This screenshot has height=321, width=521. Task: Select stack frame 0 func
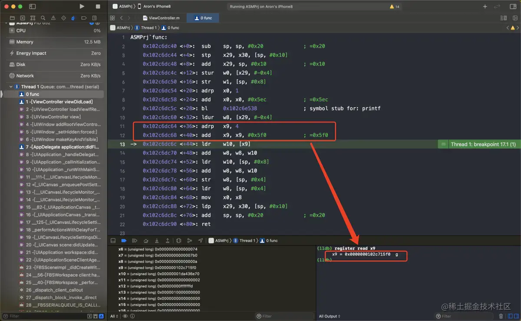tap(55, 94)
